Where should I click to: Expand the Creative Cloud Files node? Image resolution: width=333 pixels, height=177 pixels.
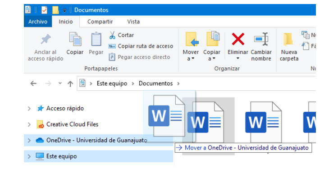(x=29, y=124)
